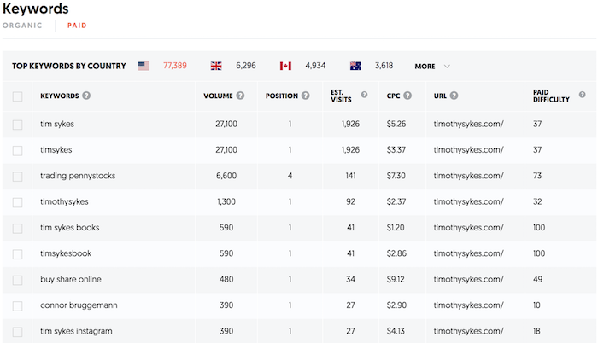Viewport: 598px width, 343px height.
Task: Click the paid difficulty value 73
Action: click(537, 176)
